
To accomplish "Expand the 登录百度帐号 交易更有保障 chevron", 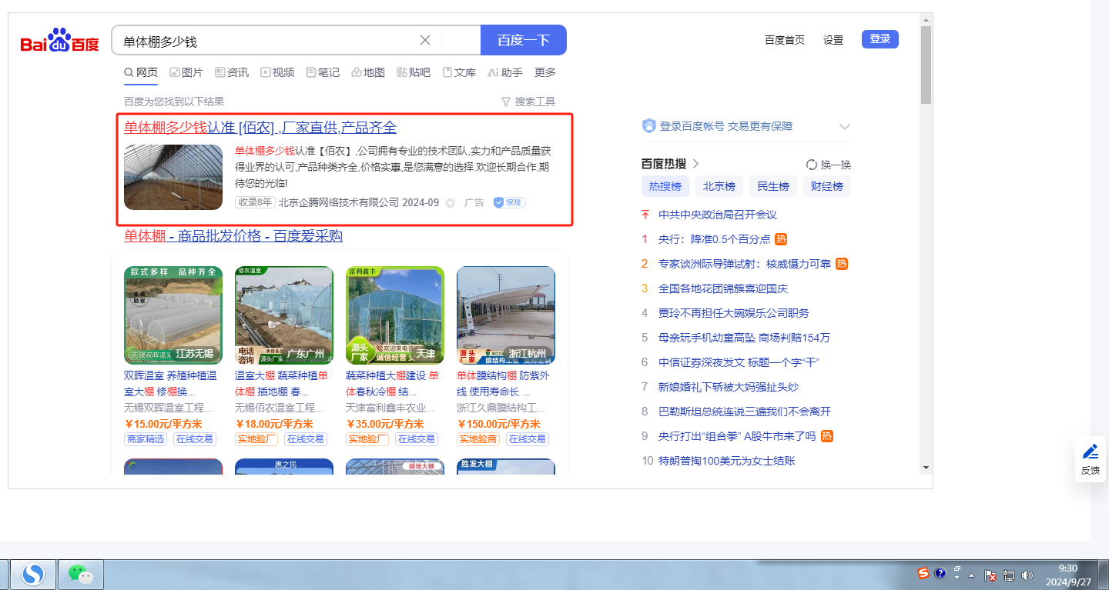I will coord(845,127).
